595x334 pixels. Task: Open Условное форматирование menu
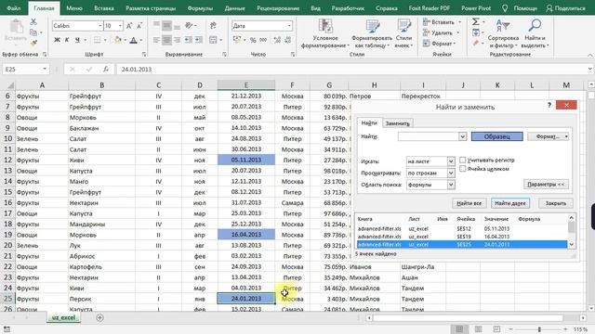pyautogui.click(x=325, y=33)
